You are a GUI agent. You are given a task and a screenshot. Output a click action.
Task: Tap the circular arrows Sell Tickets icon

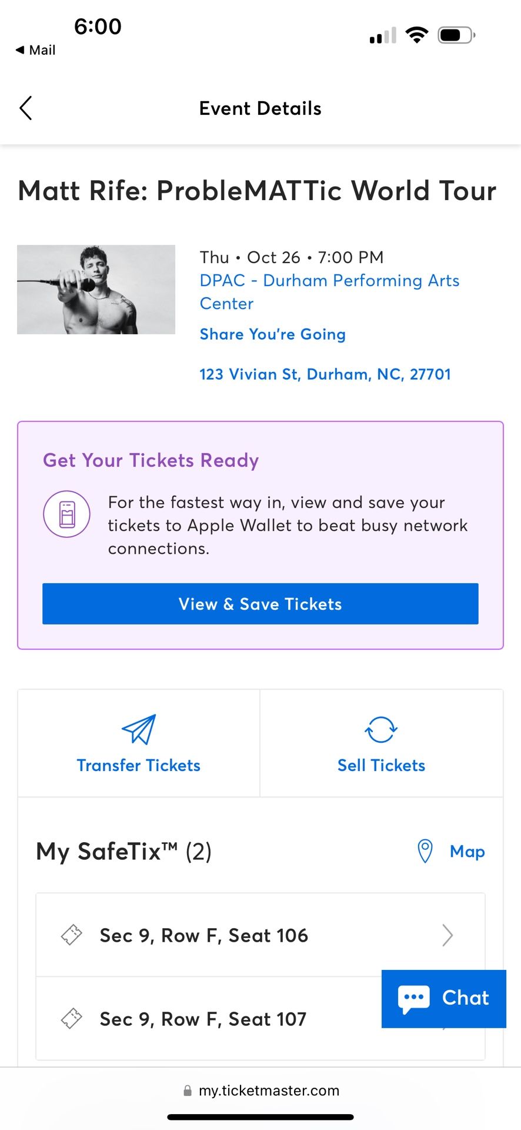coord(381,730)
